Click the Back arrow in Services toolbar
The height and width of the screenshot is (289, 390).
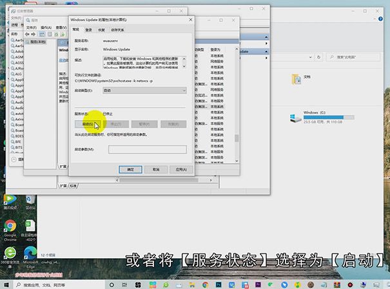pyautogui.click(x=27, y=34)
